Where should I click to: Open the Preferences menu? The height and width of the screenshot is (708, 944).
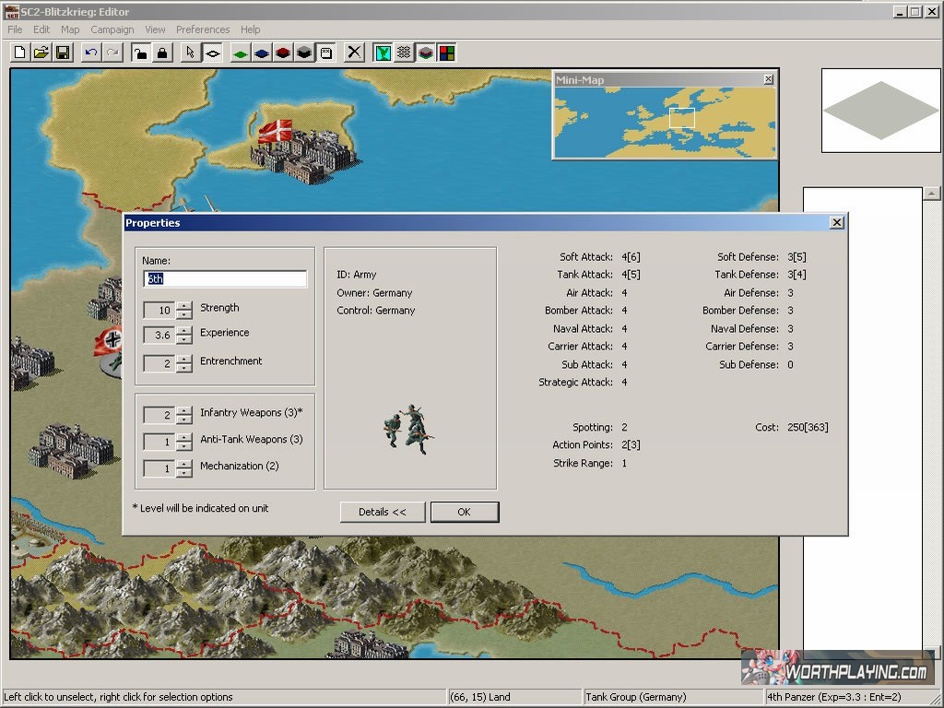(203, 29)
